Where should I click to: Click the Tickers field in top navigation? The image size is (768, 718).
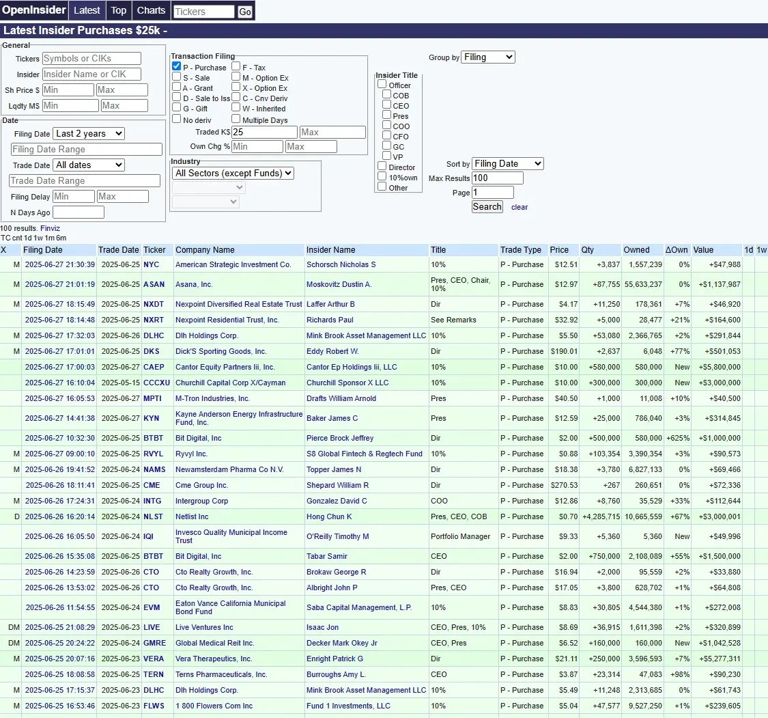203,12
